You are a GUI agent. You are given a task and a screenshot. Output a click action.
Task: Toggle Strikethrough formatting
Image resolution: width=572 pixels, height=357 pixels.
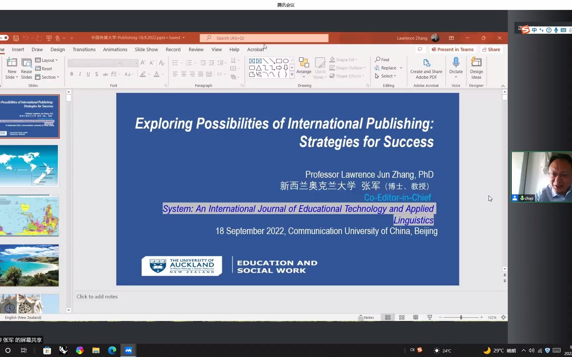(x=105, y=74)
